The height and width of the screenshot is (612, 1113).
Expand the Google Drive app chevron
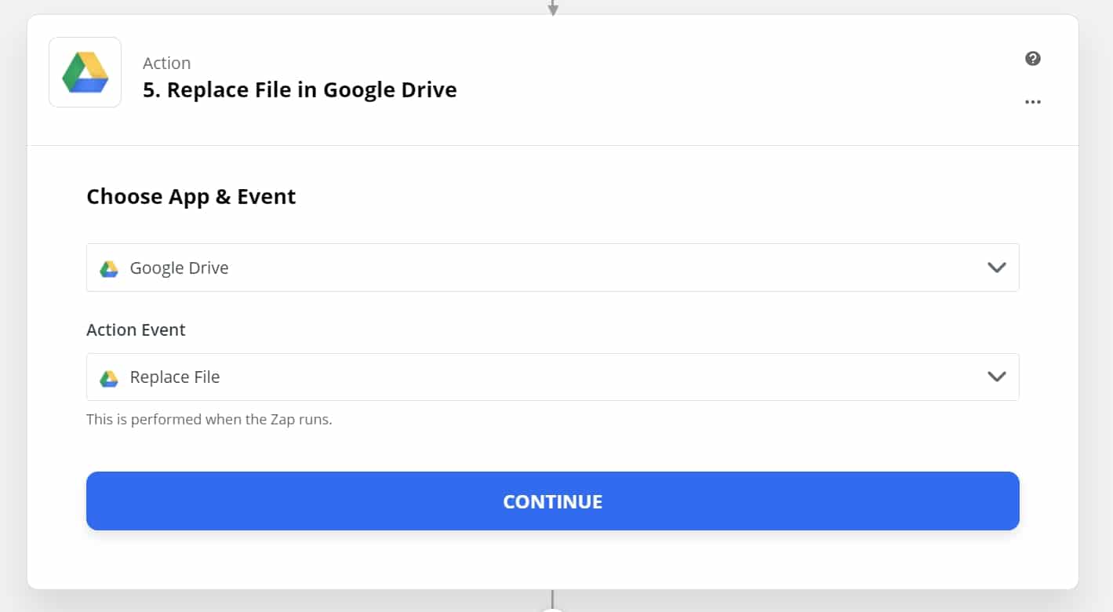point(997,268)
